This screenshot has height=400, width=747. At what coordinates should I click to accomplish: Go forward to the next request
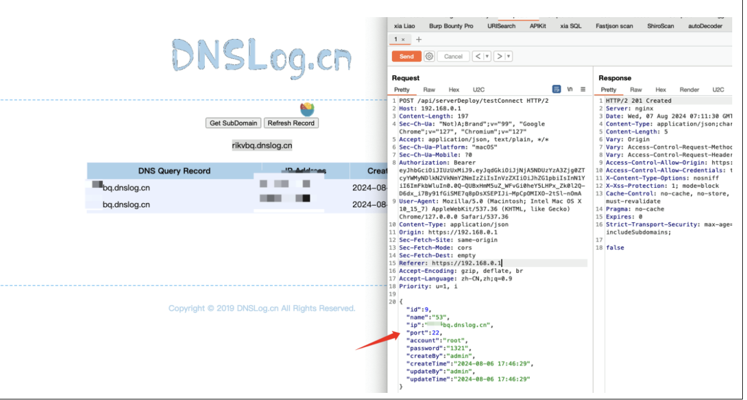pos(500,56)
